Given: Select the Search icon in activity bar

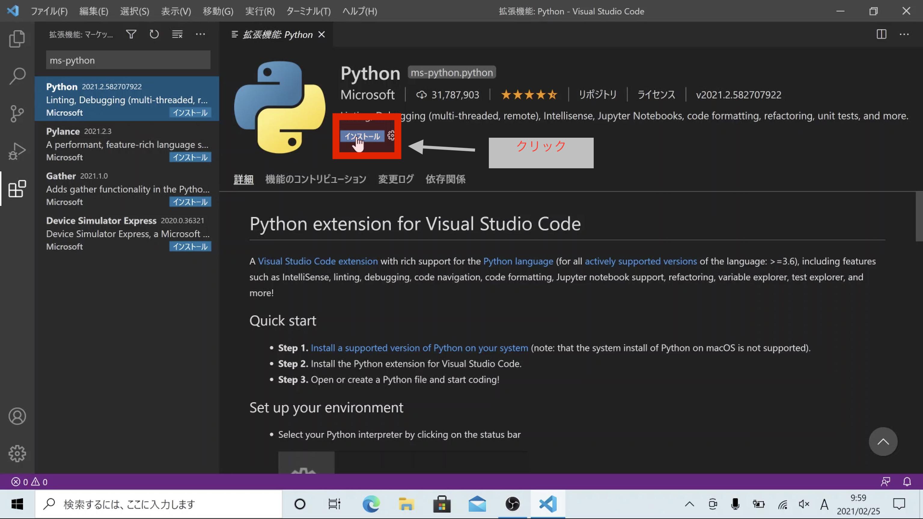Looking at the screenshot, I should pyautogui.click(x=17, y=76).
